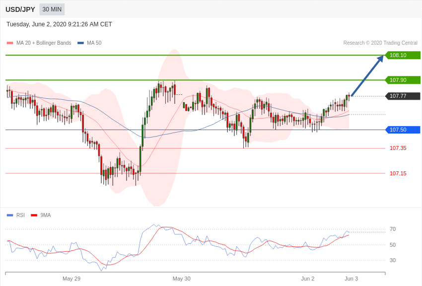Click the 107.15 red support value

tap(398, 173)
